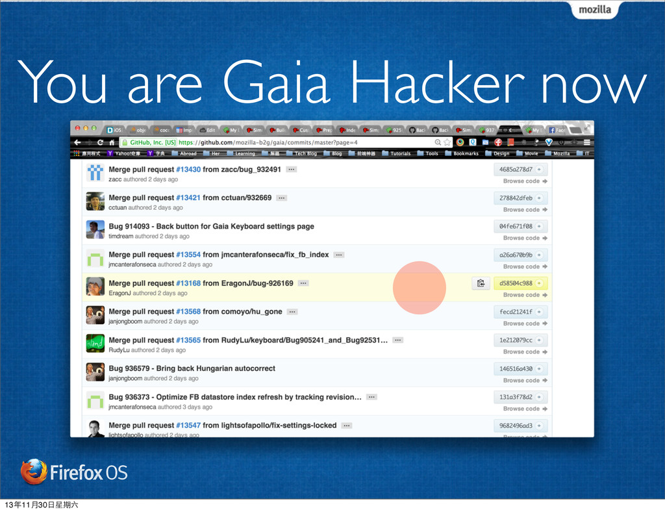Image resolution: width=665 pixels, height=512 pixels.
Task: Open the Bug 914093 Back button commit
Action: [211, 226]
